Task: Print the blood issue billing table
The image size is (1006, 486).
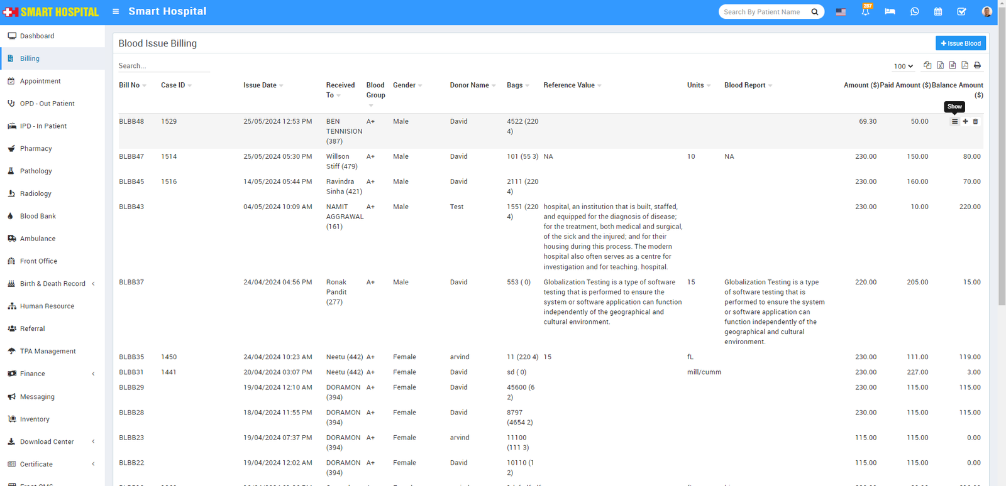Action: [977, 65]
